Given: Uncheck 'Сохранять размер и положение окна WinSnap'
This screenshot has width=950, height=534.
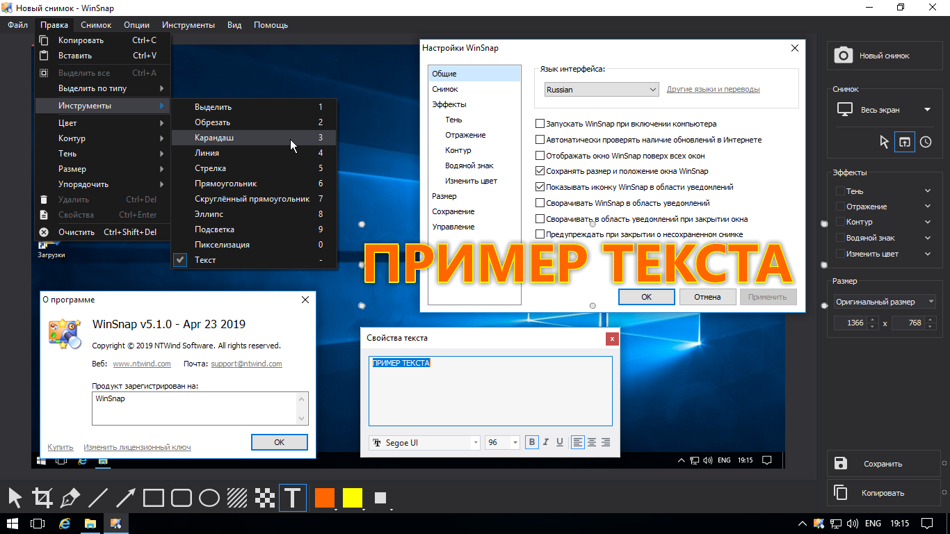Looking at the screenshot, I should pos(540,171).
